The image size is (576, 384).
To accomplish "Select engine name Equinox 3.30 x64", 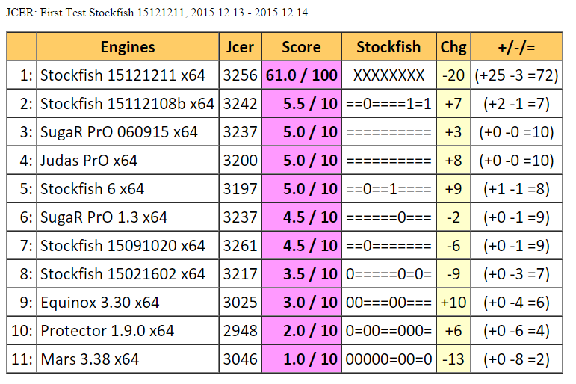I will click(99, 303).
